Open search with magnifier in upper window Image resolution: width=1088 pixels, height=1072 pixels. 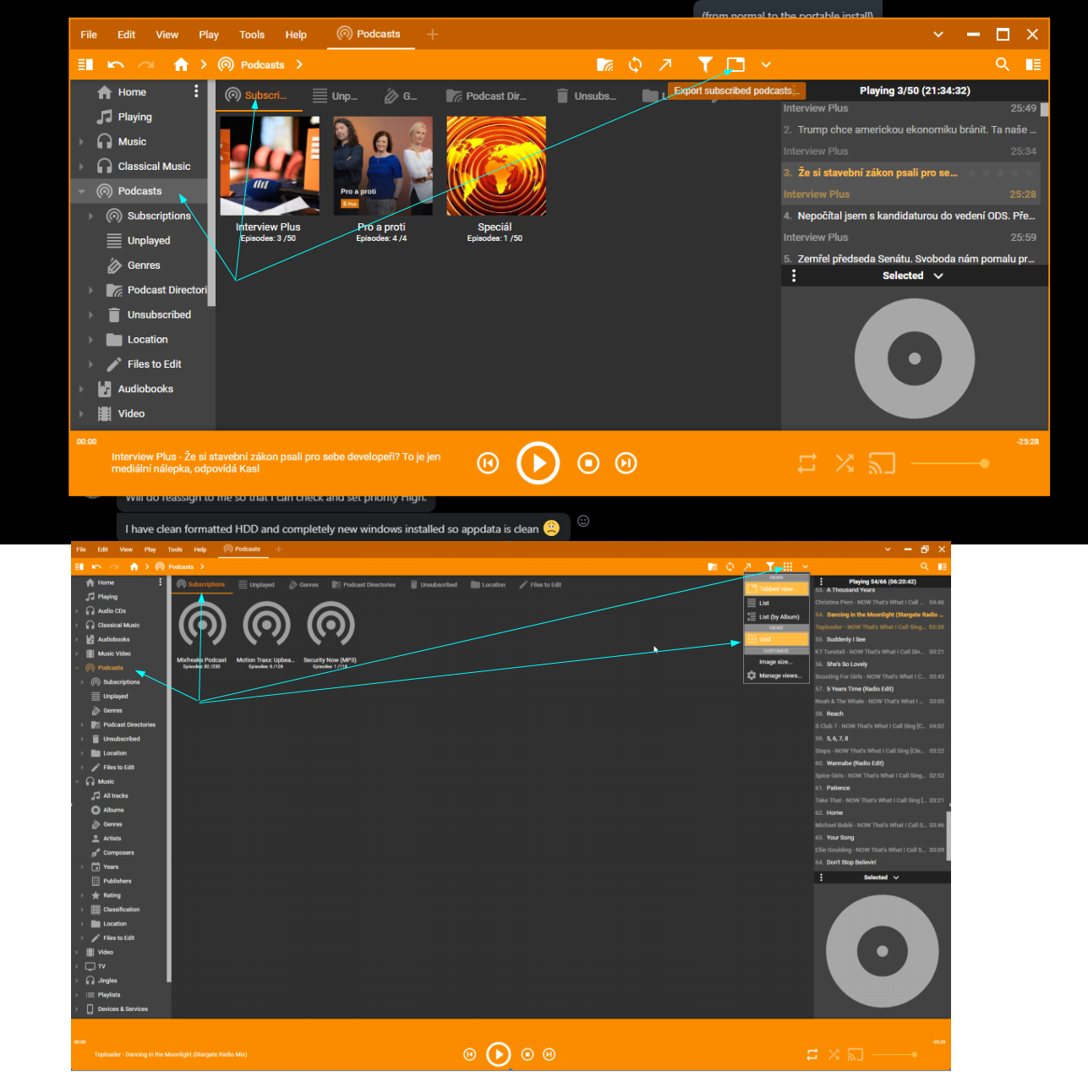(x=1002, y=64)
